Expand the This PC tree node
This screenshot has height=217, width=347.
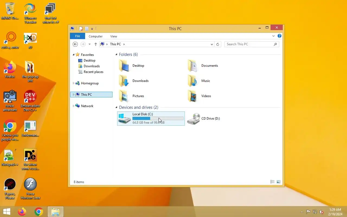coord(73,95)
